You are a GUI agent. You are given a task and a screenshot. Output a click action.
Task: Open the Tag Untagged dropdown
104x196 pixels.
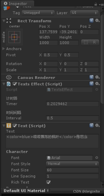coord(38,13)
